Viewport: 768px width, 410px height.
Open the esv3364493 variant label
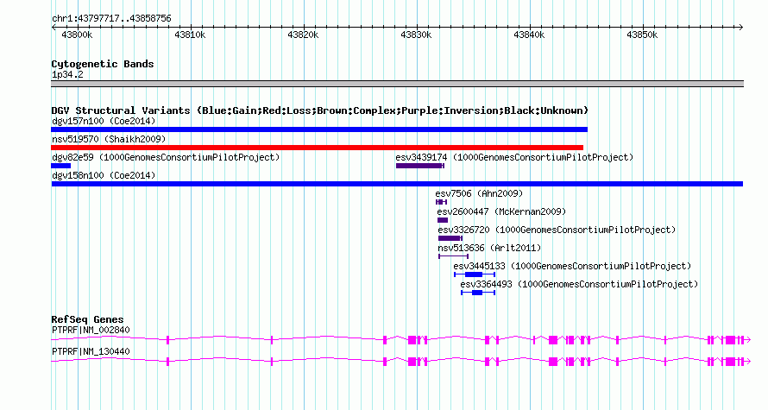pyautogui.click(x=579, y=284)
